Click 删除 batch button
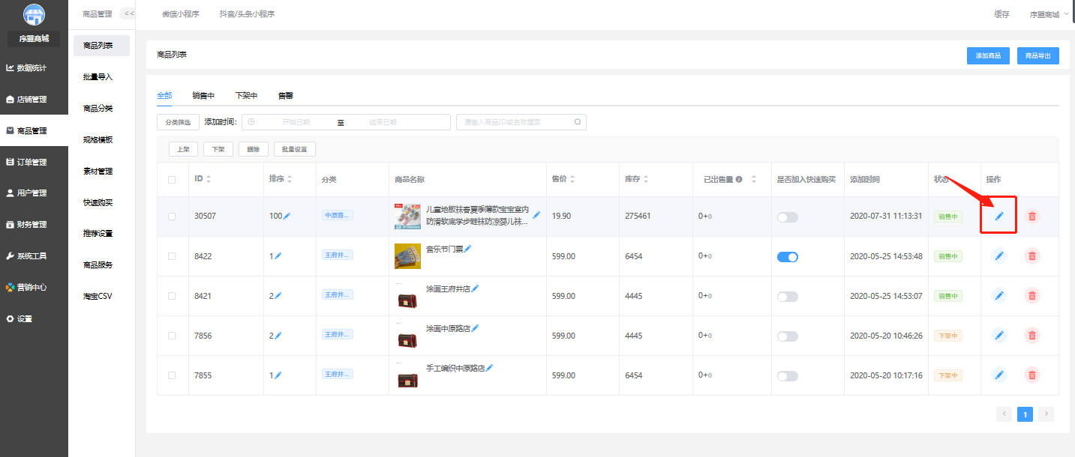The height and width of the screenshot is (457, 1075). pyautogui.click(x=253, y=149)
